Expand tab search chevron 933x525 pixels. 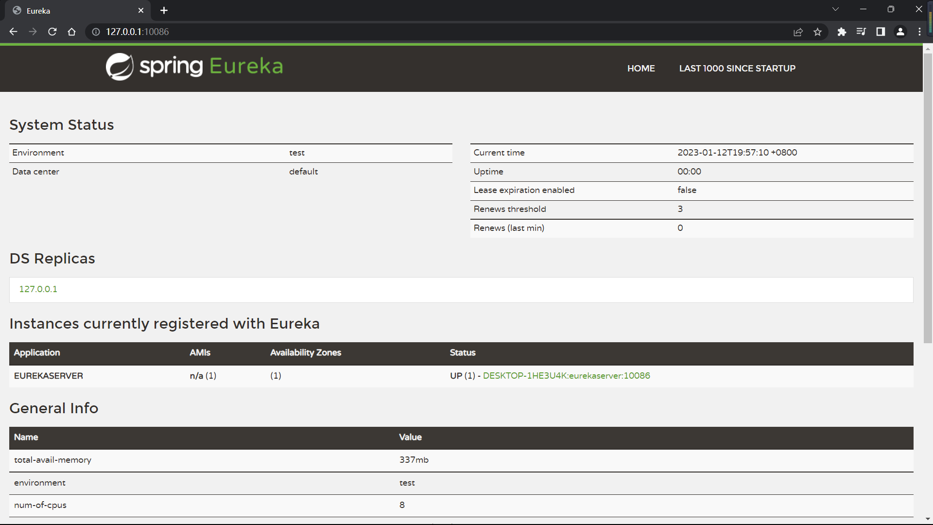coord(835,9)
